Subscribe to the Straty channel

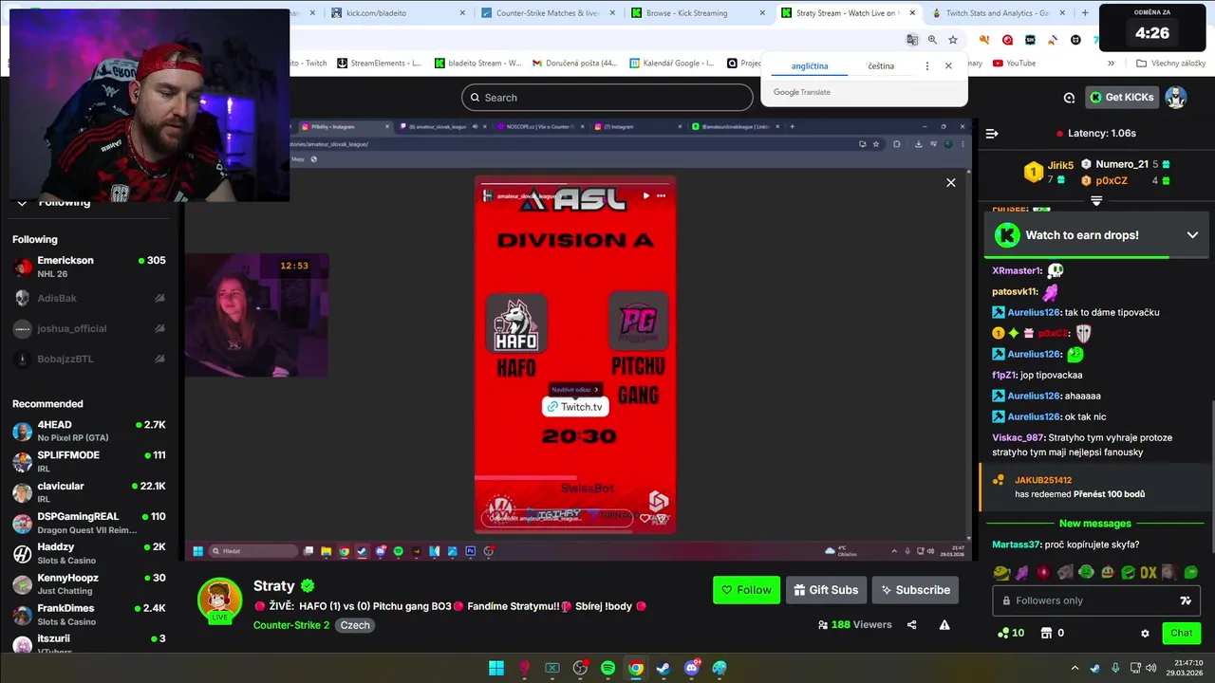915,590
